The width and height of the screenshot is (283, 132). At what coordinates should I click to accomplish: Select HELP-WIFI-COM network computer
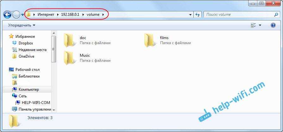pos(36,103)
